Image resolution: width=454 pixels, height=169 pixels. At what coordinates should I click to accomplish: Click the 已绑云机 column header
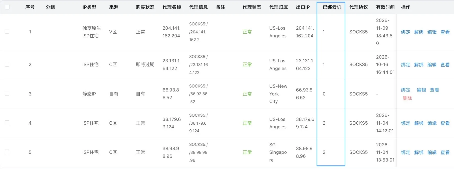point(332,7)
